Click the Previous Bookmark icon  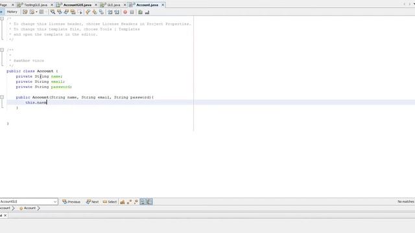(x=88, y=12)
